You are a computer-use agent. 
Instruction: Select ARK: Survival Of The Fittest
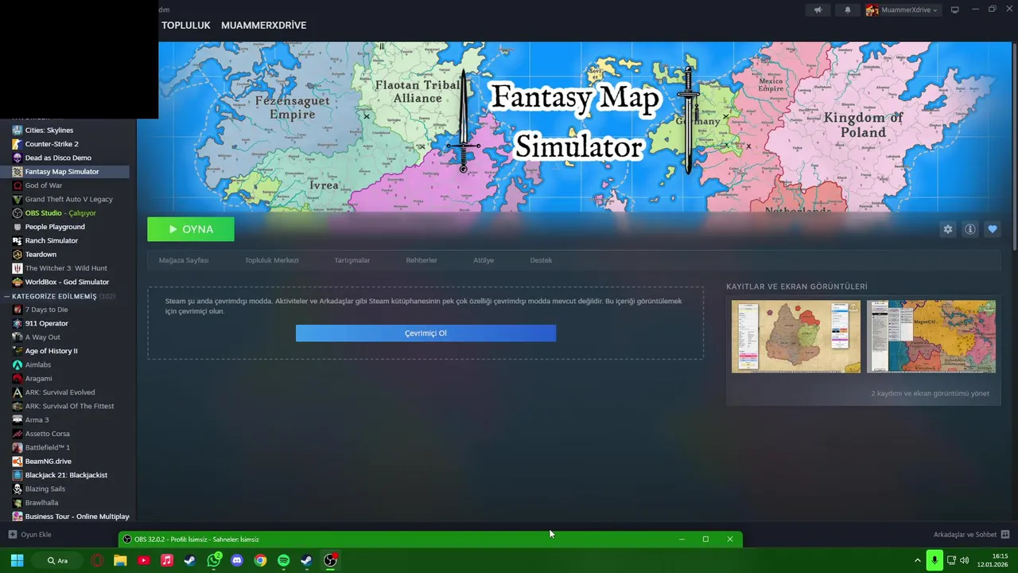(x=69, y=406)
